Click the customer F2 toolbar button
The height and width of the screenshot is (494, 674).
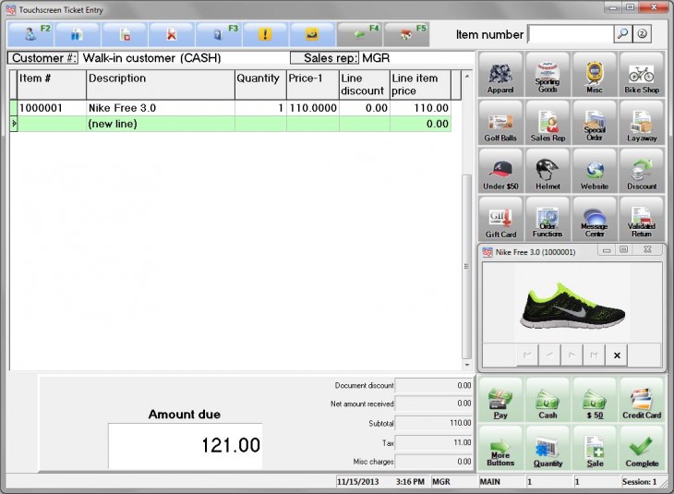click(31, 34)
